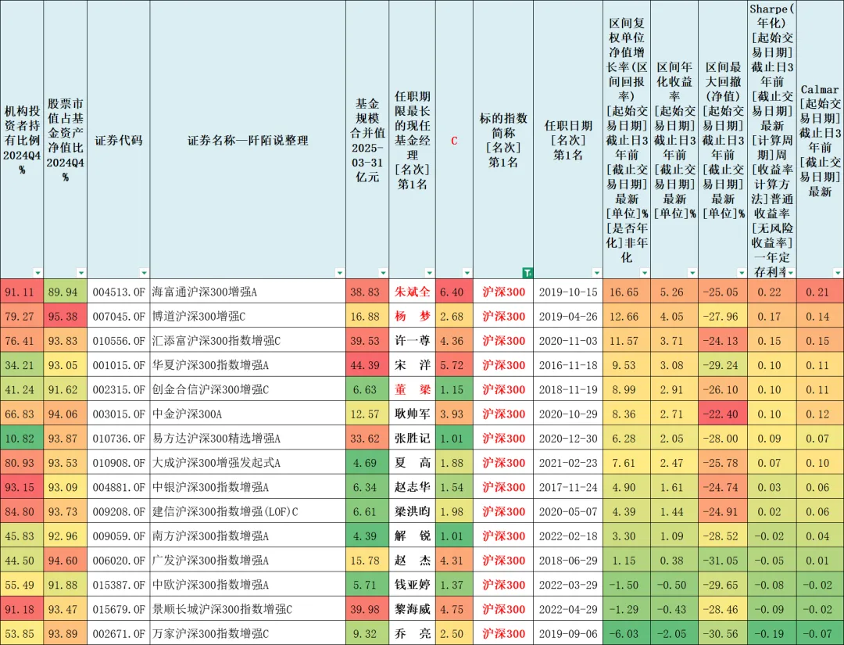Open filter dropdown for Calmar column
The height and width of the screenshot is (645, 844).
pos(838,273)
